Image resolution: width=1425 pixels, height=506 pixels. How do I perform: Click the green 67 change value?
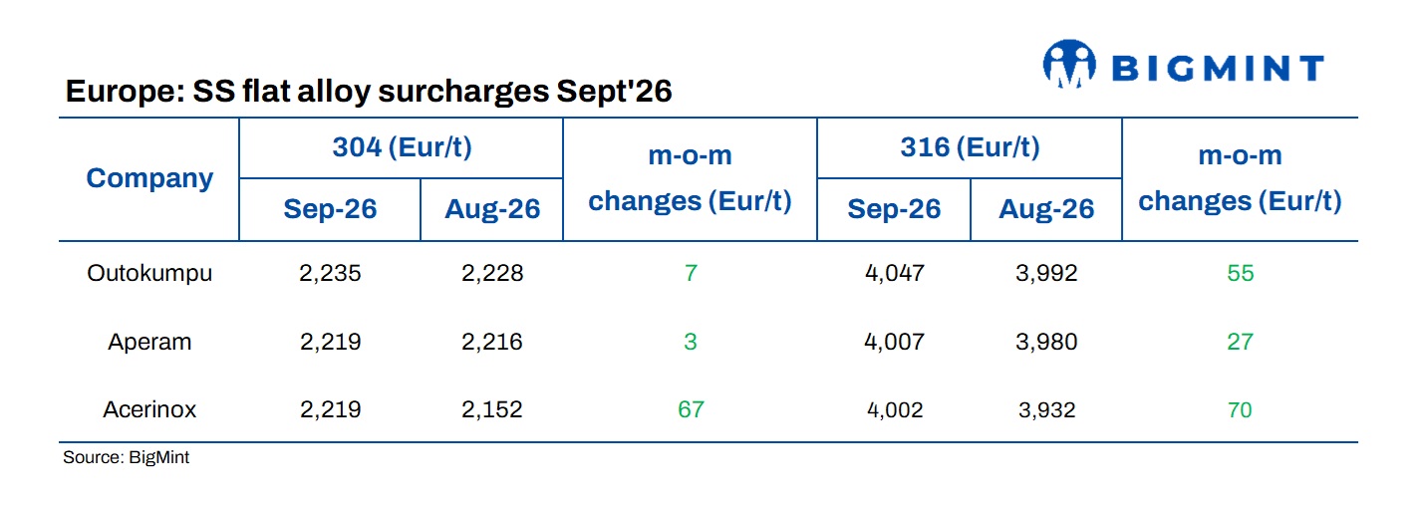pyautogui.click(x=691, y=409)
